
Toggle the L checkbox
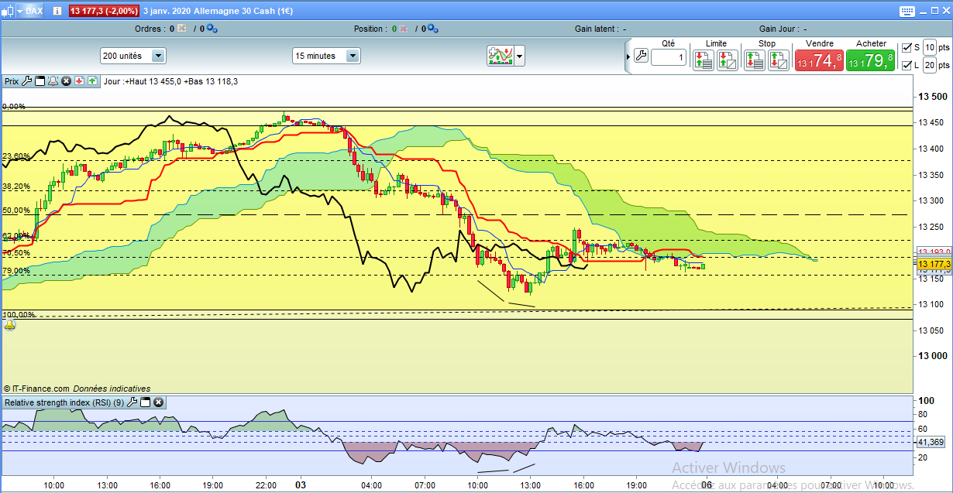[907, 66]
